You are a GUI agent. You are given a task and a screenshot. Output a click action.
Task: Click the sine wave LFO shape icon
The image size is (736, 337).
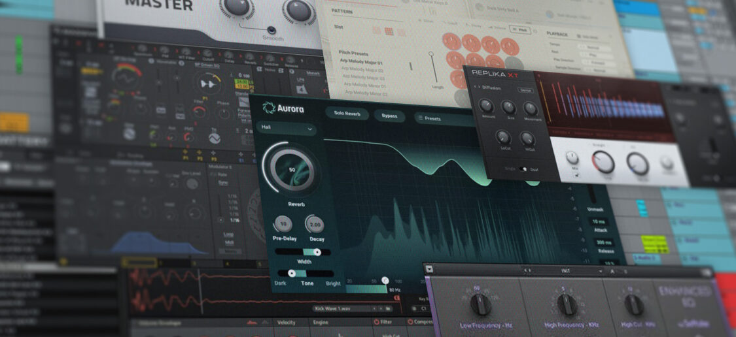point(214,138)
